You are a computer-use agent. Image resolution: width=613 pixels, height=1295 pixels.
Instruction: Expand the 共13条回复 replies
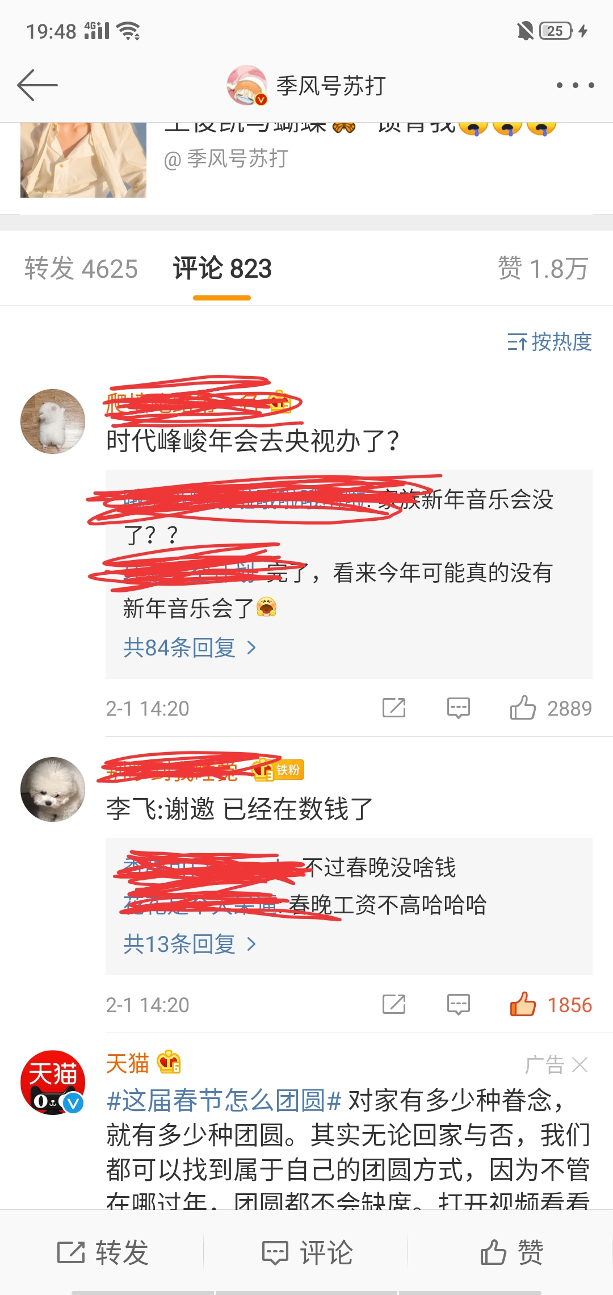coord(190,944)
